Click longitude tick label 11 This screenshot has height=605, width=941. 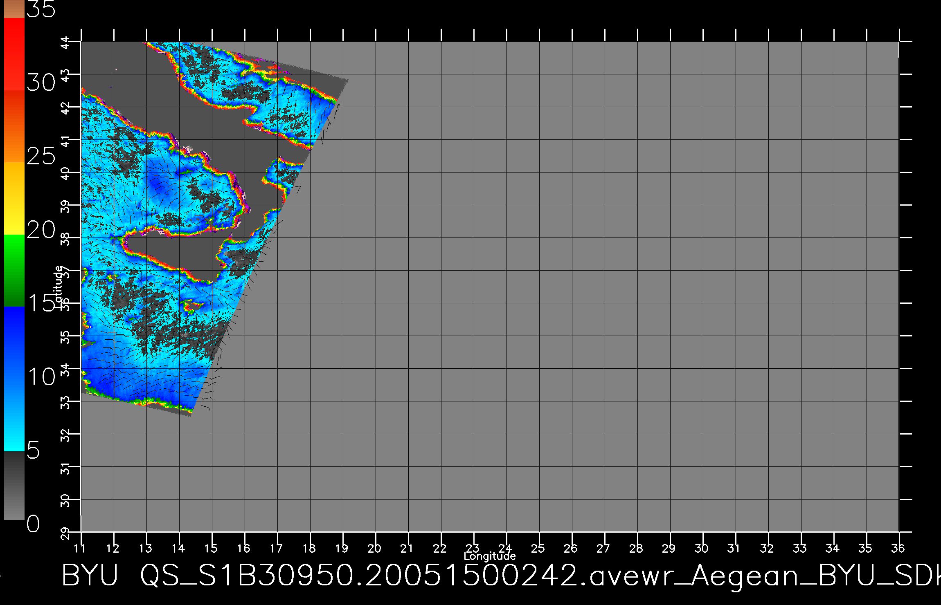tap(80, 548)
